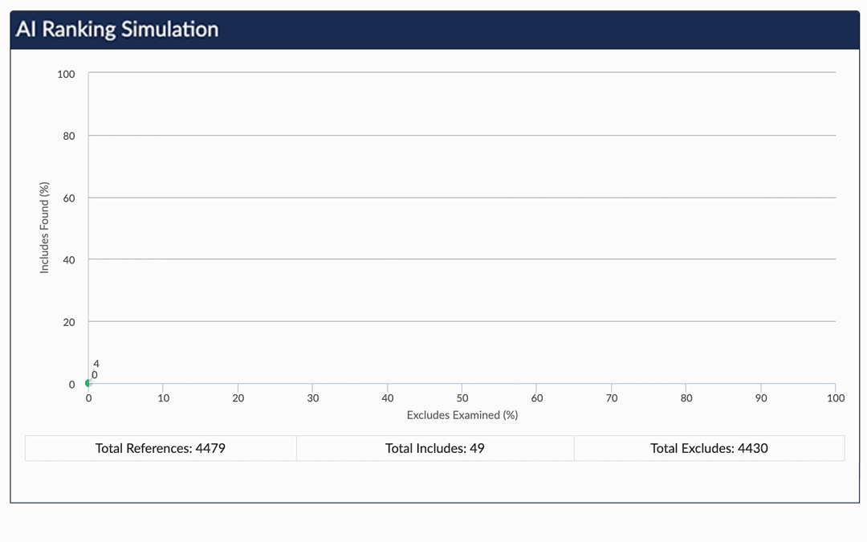Click the green data point at the chart origin
Viewport: 867px width, 542px height.
(88, 383)
